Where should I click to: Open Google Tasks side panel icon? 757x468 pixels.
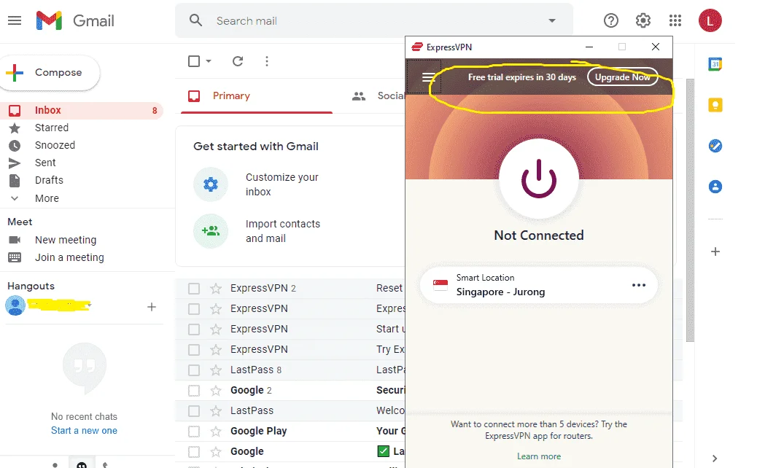tap(715, 146)
